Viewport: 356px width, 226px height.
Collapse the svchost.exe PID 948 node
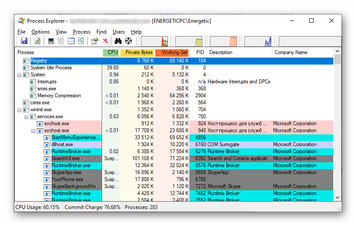(x=33, y=131)
